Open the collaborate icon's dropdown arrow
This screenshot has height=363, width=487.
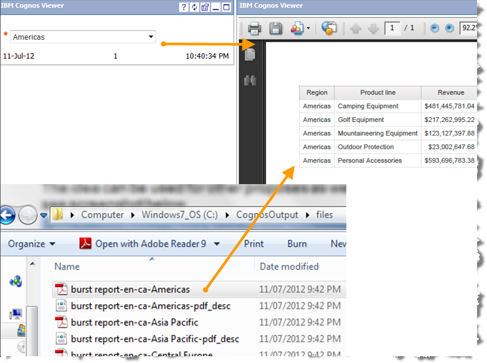click(x=308, y=28)
